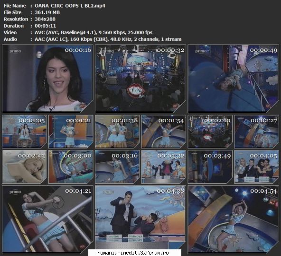Click the Audio label
Screen dimensions: 281x256
(x=10, y=39)
